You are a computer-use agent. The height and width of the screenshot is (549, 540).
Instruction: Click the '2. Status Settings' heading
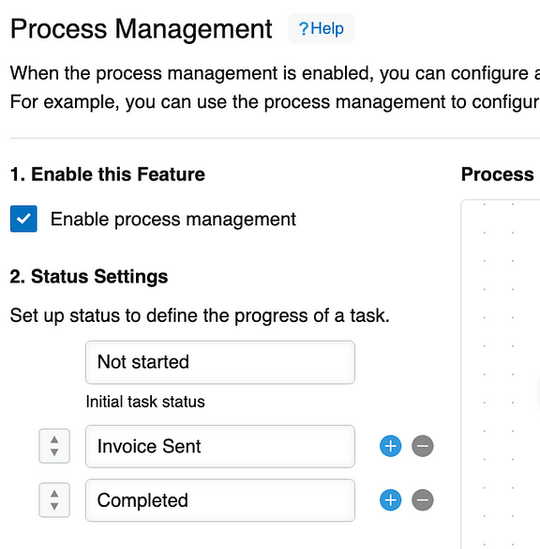coord(89,277)
